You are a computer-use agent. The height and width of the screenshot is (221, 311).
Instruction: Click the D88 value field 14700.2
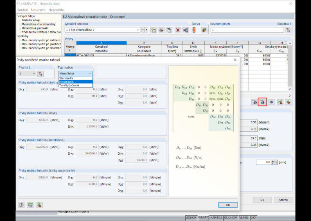pos(137,160)
